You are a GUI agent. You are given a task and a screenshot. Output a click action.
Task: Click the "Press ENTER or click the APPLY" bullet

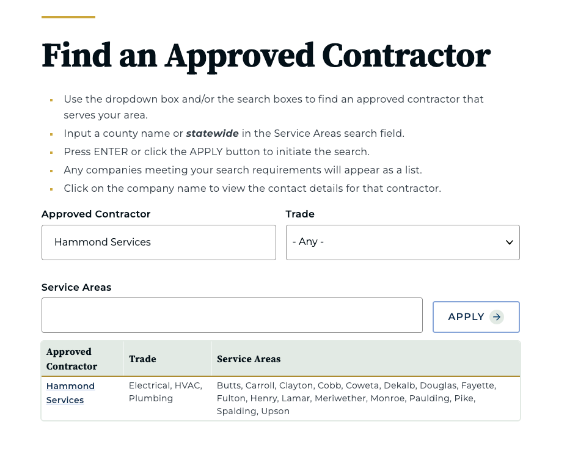point(216,151)
